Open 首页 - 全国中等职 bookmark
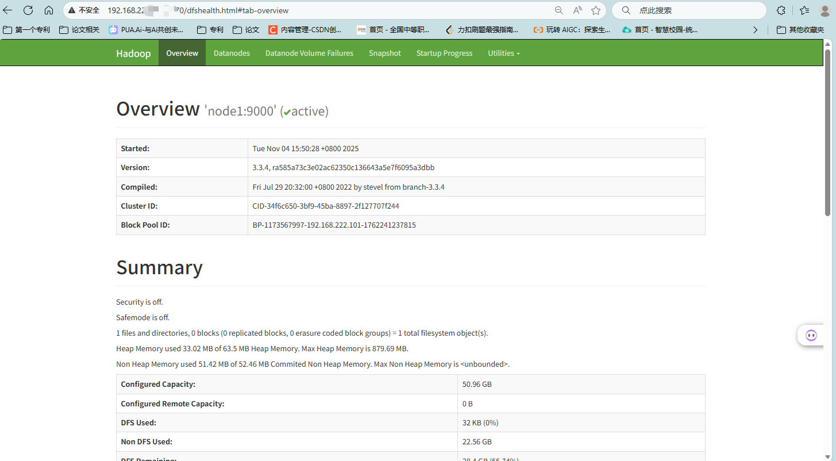This screenshot has height=461, width=836. click(393, 30)
